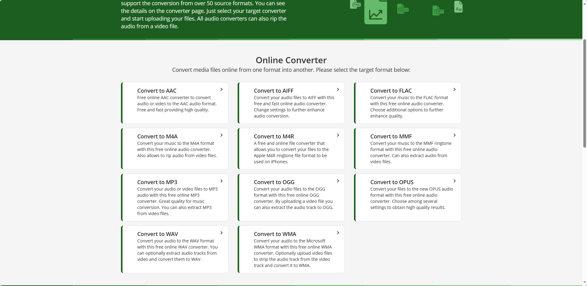The image size is (587, 286).
Task: Open the Convert to OPUS chevron
Action: (454, 181)
